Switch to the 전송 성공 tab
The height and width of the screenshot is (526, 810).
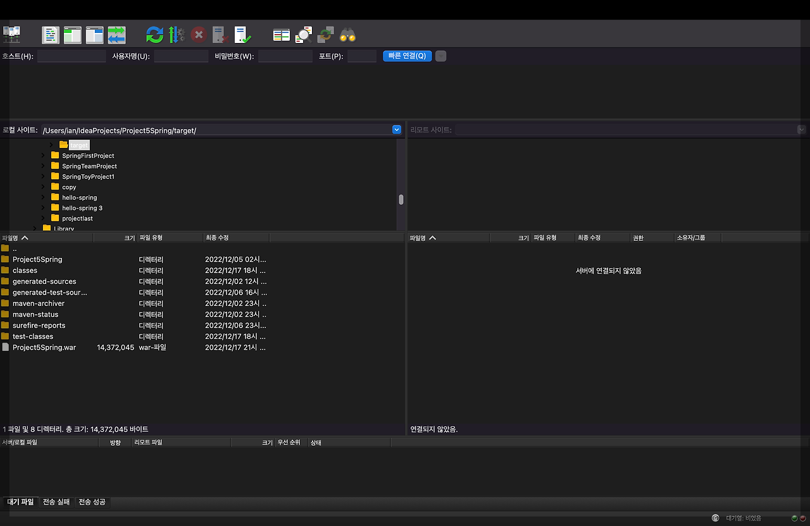click(x=92, y=502)
